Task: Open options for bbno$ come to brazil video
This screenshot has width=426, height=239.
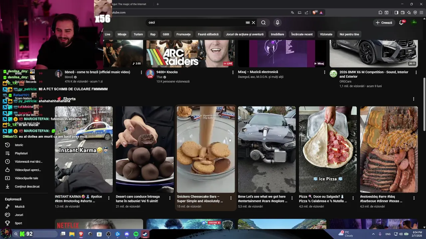Action: [x=141, y=72]
